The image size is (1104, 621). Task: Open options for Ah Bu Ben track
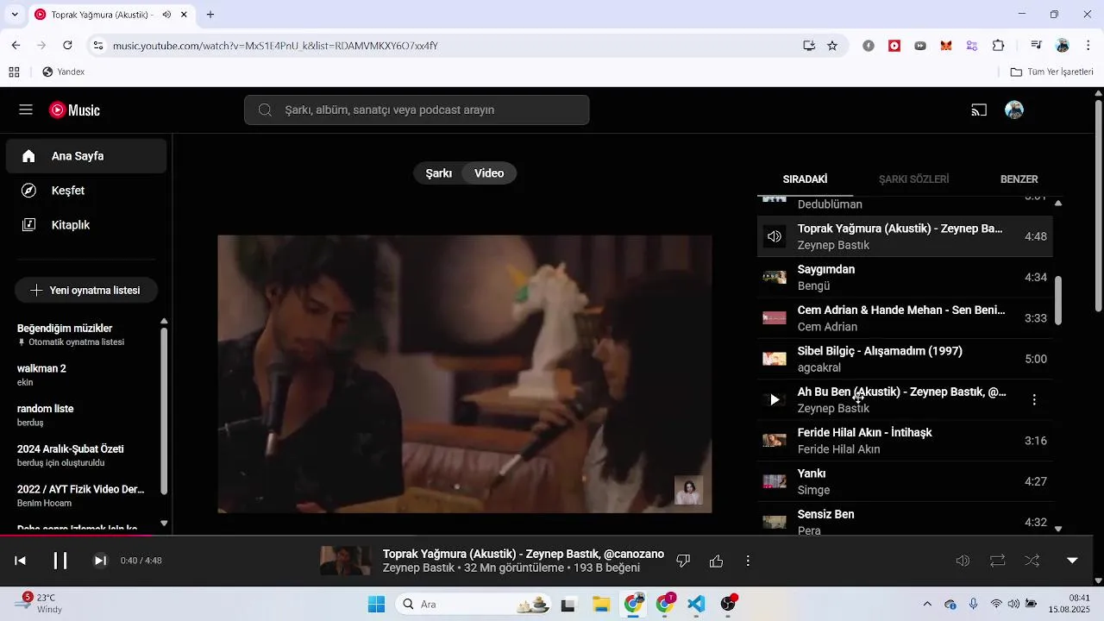[1034, 399]
